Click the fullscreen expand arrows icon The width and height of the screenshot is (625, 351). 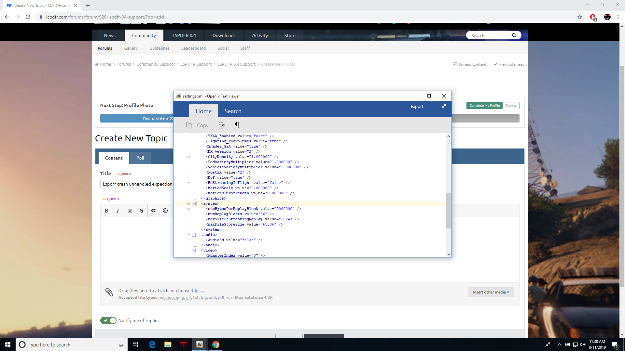click(x=444, y=106)
